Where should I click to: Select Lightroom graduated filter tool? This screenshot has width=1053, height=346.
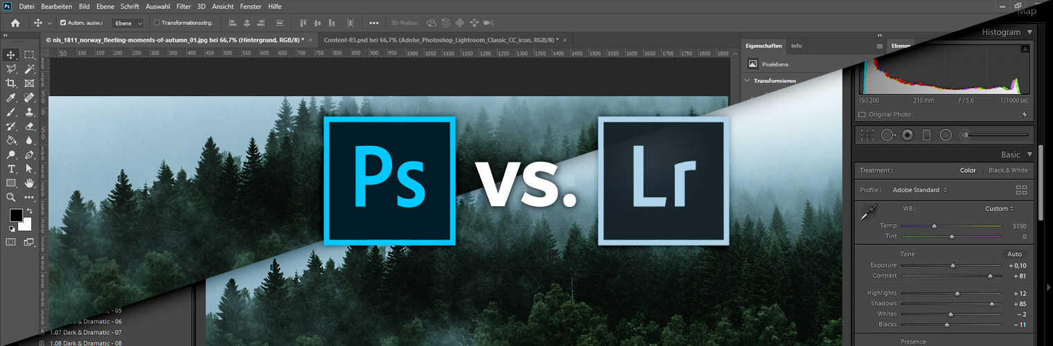[927, 135]
